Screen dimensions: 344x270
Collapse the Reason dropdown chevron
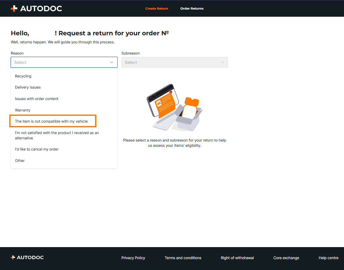click(x=112, y=62)
